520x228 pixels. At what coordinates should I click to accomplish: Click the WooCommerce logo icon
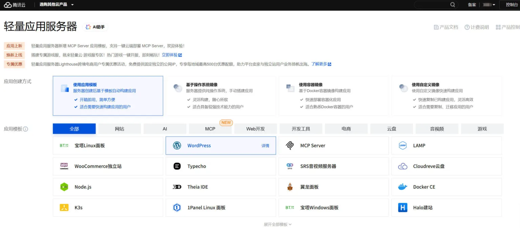(x=64, y=166)
